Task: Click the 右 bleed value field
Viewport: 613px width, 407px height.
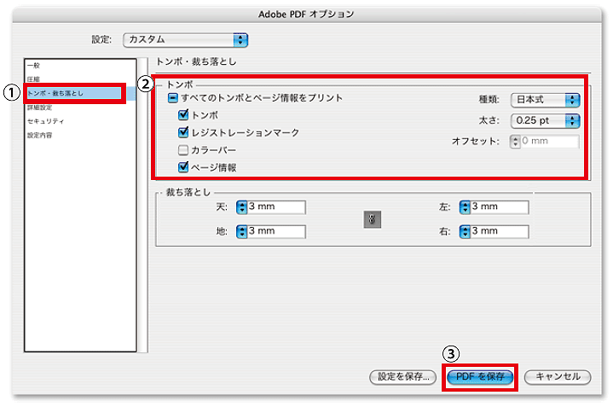Action: tap(500, 232)
